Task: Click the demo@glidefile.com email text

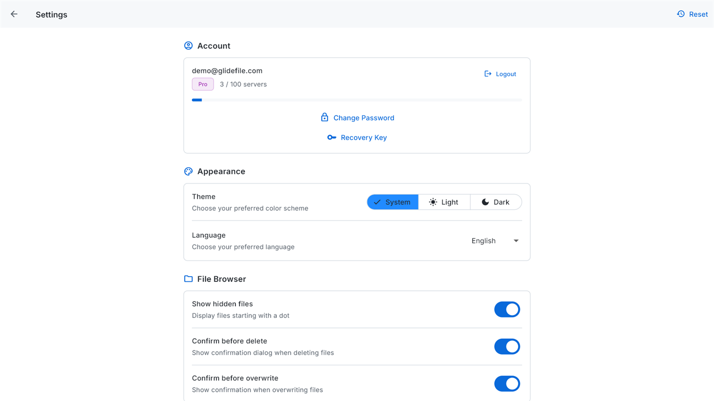Action: [x=227, y=71]
